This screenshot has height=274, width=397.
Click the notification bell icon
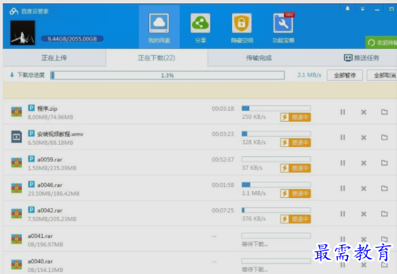pos(347,9)
